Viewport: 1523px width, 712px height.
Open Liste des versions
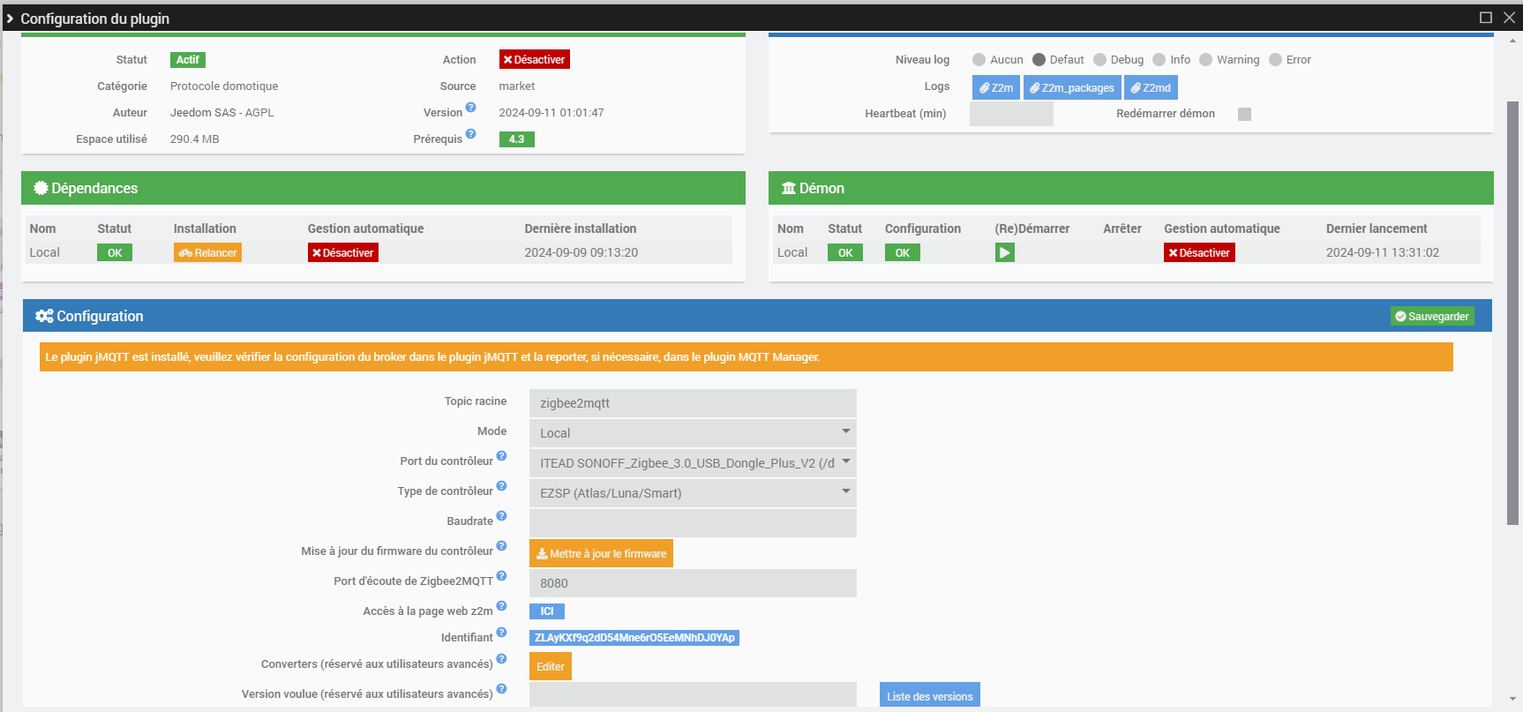click(x=930, y=695)
